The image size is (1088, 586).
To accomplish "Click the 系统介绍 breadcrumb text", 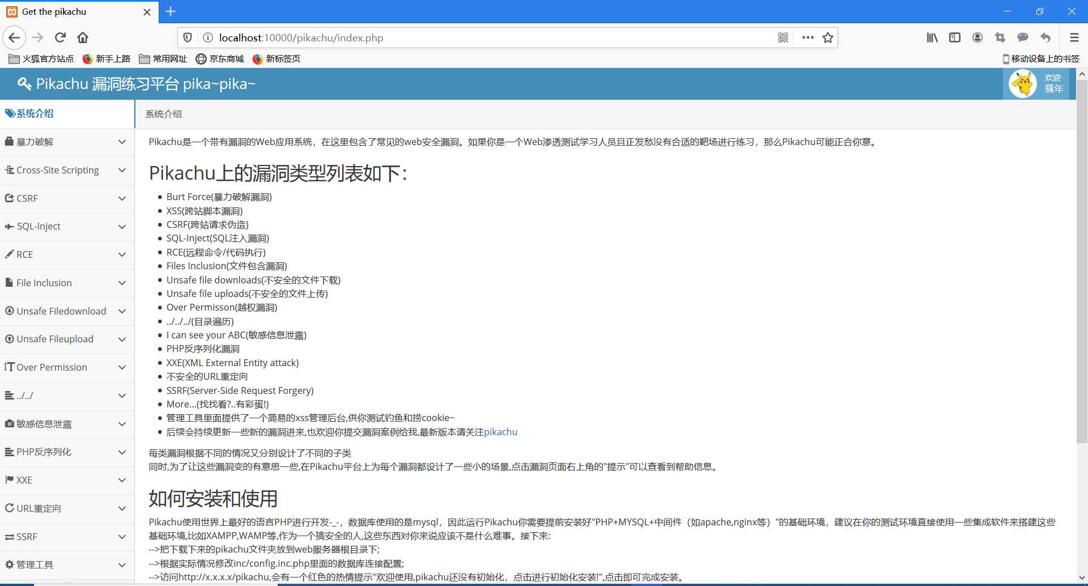I will click(164, 114).
